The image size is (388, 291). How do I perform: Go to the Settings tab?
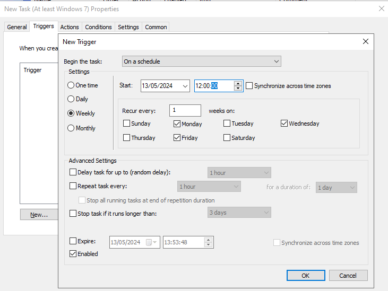[128, 27]
